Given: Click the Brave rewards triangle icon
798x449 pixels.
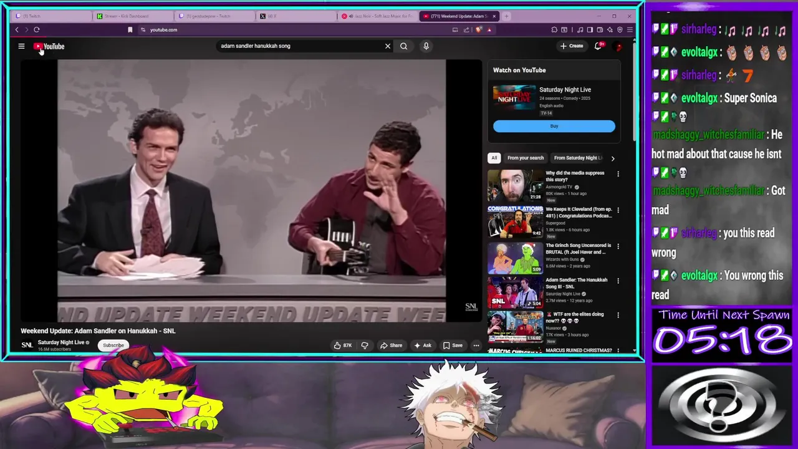Looking at the screenshot, I should (x=489, y=30).
